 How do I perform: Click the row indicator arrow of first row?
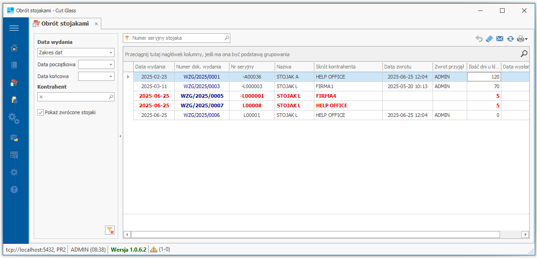[128, 77]
